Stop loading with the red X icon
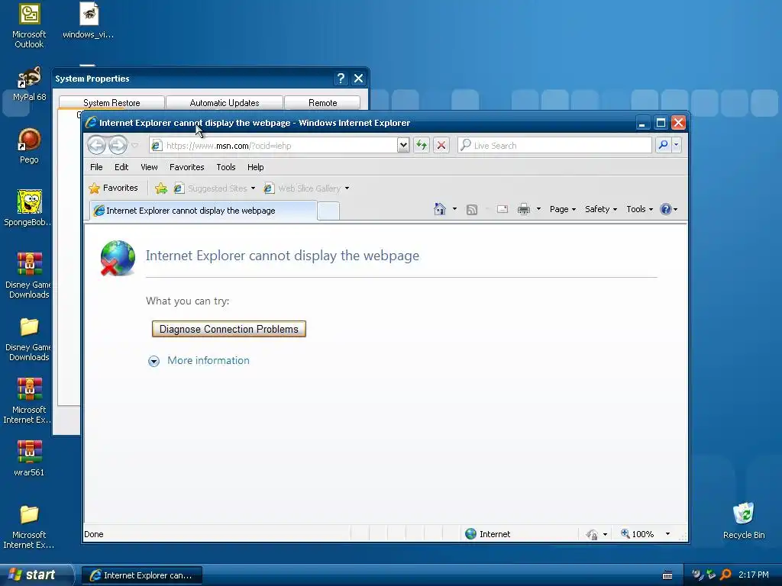Image resolution: width=782 pixels, height=586 pixels. 441,146
